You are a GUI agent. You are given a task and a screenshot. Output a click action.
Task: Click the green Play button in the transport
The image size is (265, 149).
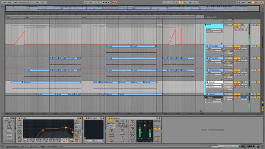pyautogui.click(x=101, y=2)
